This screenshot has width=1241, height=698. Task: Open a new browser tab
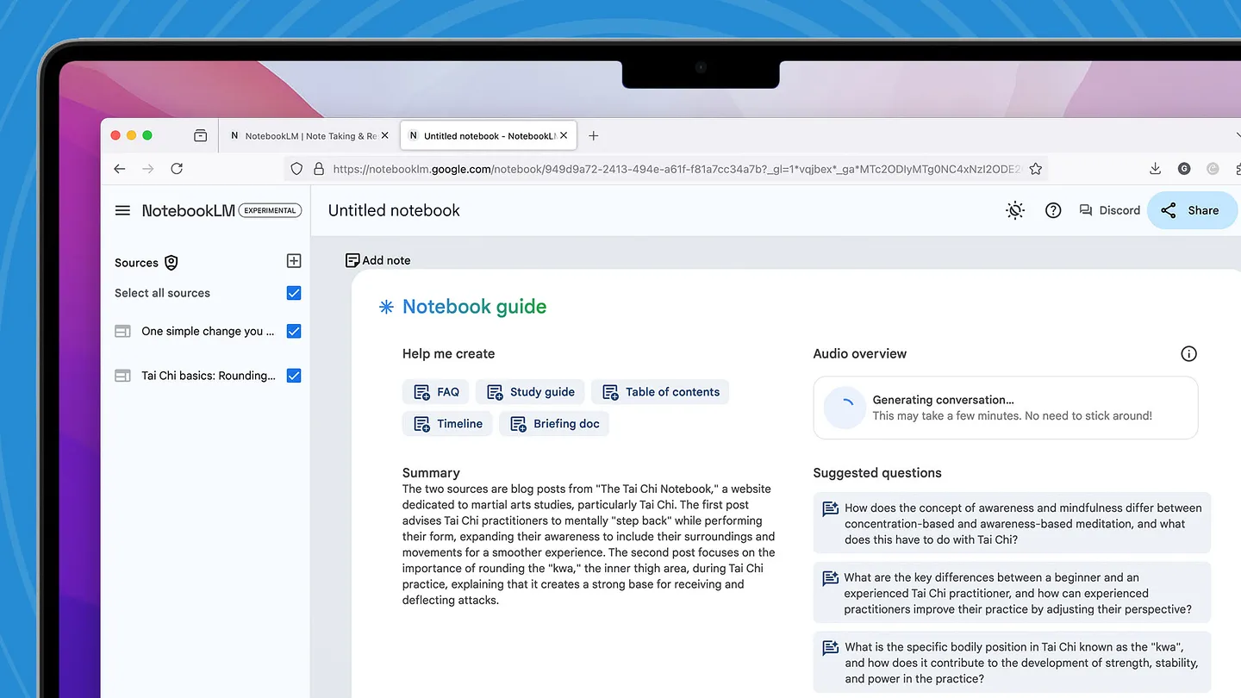click(593, 136)
